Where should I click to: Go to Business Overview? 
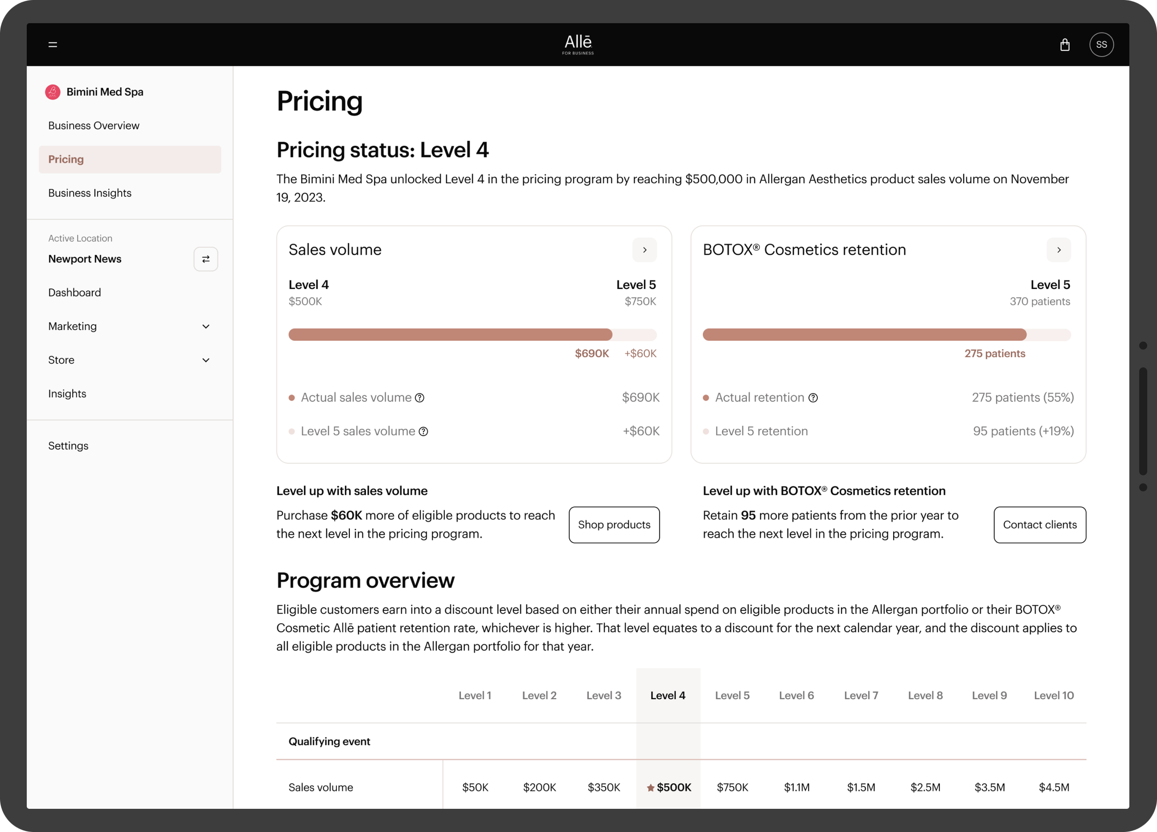point(94,125)
